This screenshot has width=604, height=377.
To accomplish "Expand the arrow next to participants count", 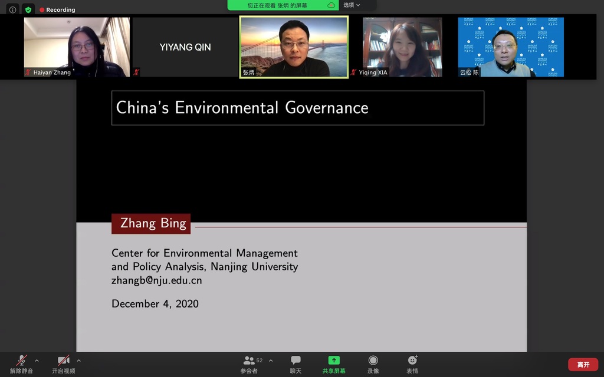I will click(x=271, y=361).
